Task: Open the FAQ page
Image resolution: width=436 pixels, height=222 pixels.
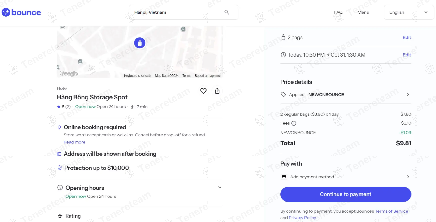Action: coord(338,12)
